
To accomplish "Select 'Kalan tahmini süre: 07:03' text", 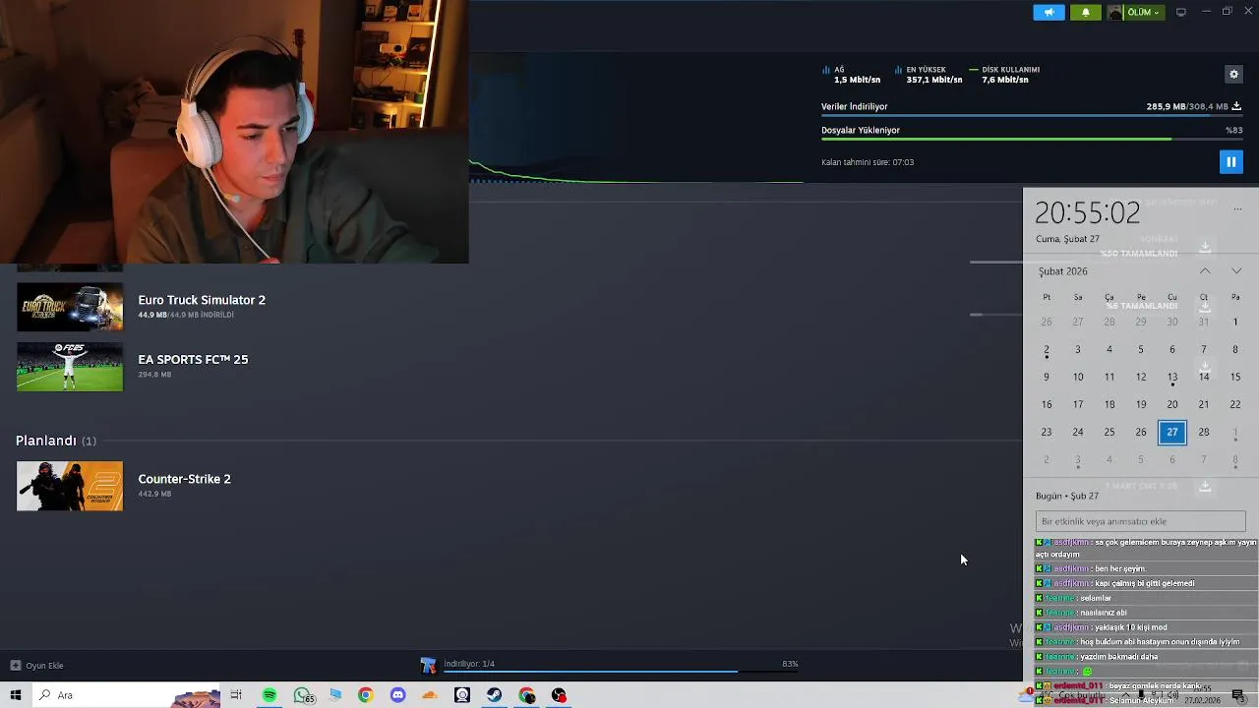I will point(868,162).
